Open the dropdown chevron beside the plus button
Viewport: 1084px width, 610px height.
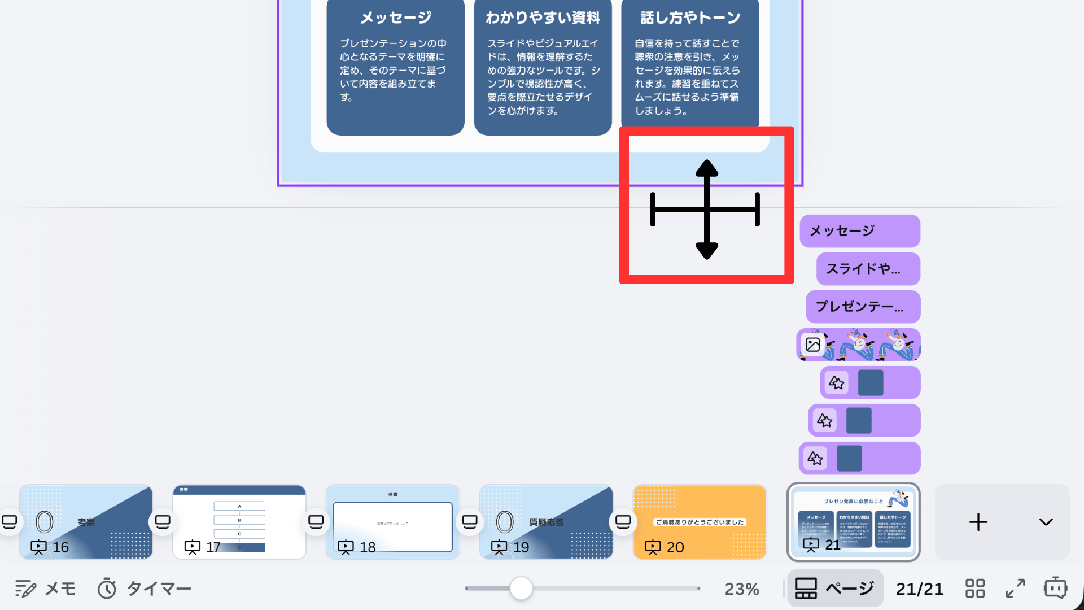[x=1045, y=522]
